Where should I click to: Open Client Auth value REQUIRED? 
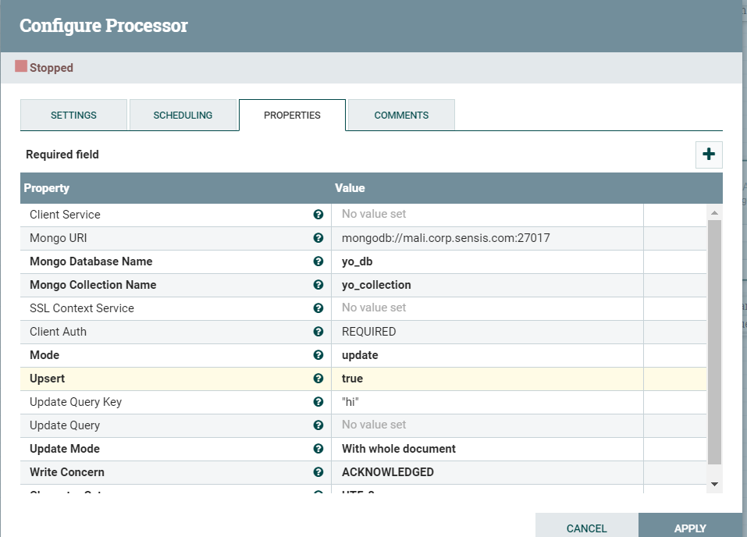tap(487, 332)
